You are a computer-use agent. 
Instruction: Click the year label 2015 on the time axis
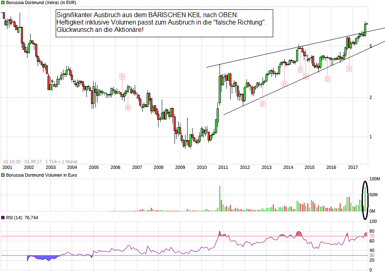click(310, 167)
